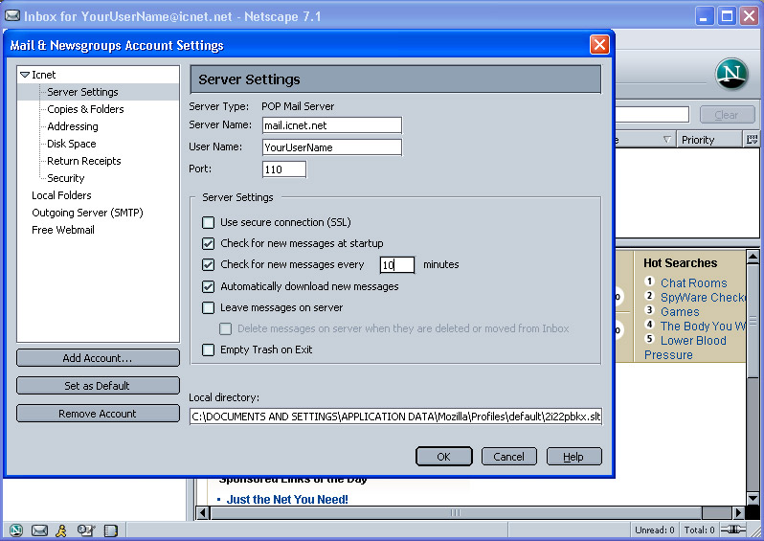Viewport: 764px width, 541px height.
Task: Uncheck Check for new messages at startup
Action: tap(208, 243)
